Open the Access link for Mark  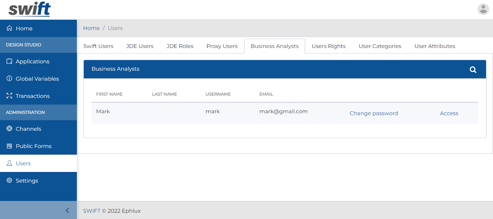coord(449,113)
